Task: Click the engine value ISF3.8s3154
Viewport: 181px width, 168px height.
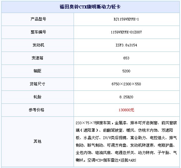Action: click(x=126, y=45)
